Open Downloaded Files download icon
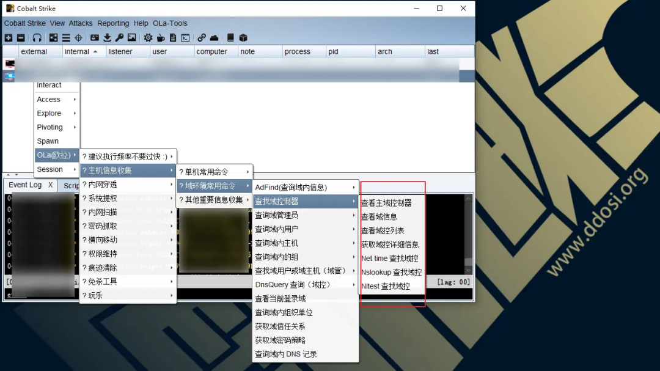 108,38
